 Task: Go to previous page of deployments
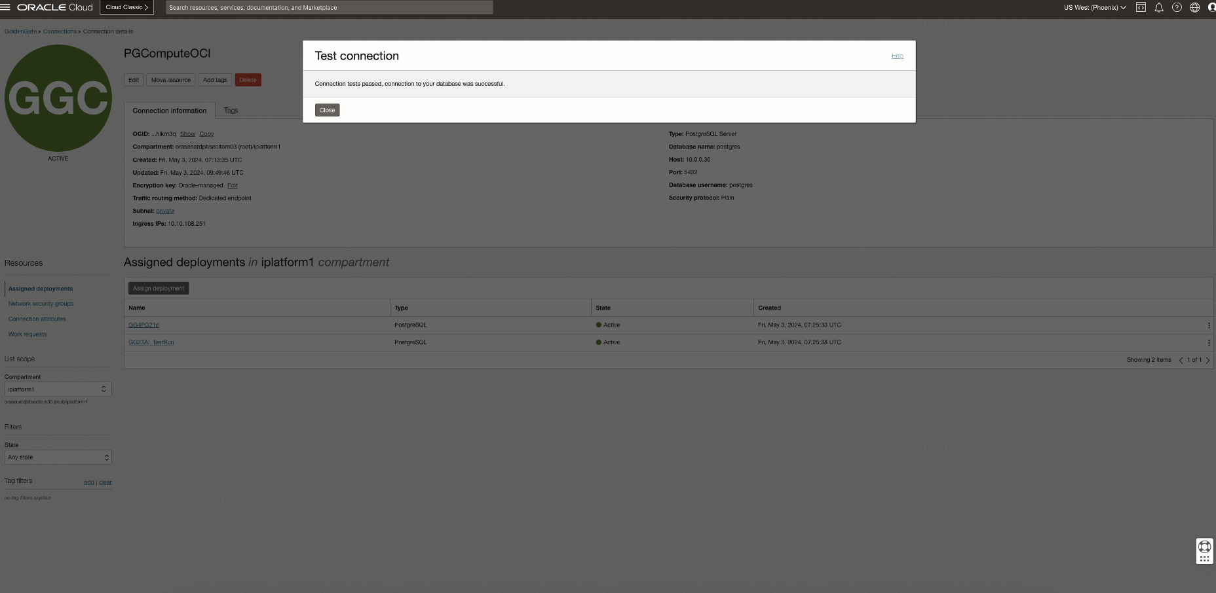[1181, 360]
